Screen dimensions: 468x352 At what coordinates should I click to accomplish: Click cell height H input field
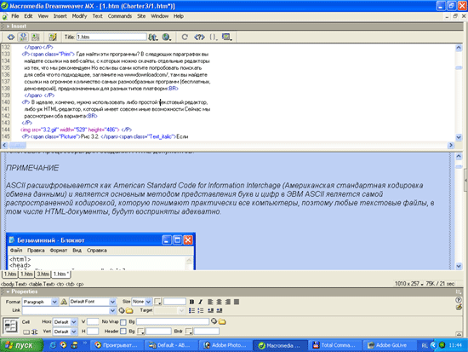(93, 332)
